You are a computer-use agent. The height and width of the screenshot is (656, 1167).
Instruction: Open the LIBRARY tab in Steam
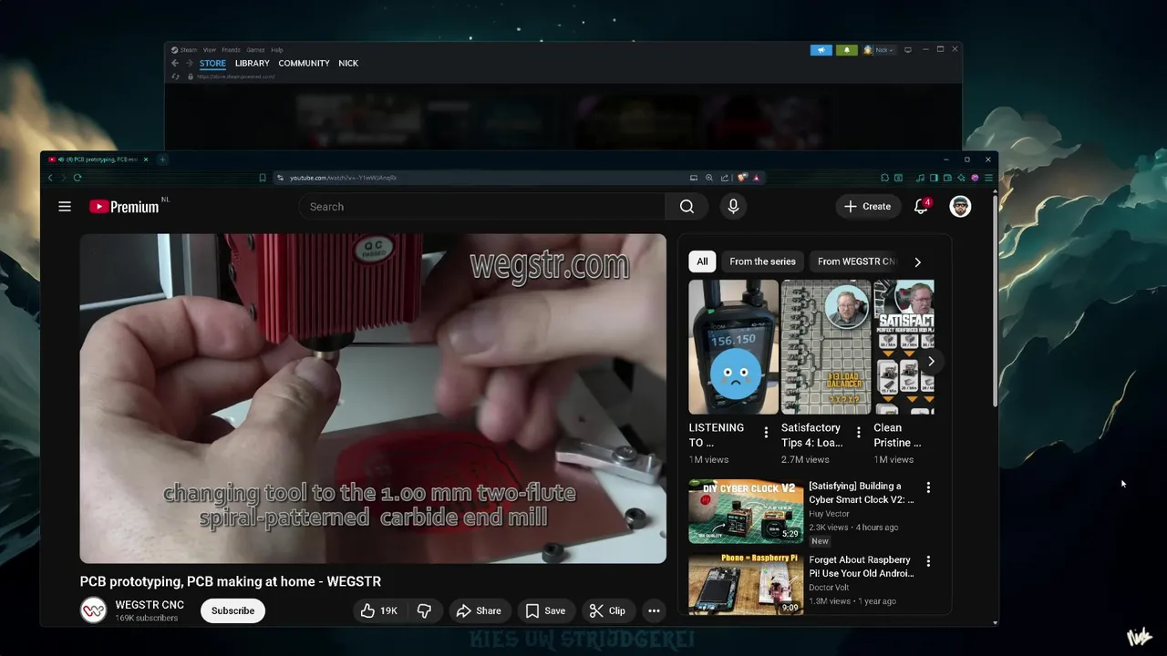253,63
